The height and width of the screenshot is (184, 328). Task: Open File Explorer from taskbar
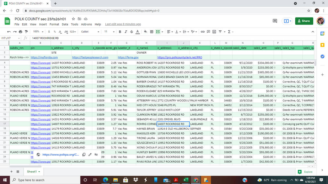pyautogui.click(x=115, y=180)
